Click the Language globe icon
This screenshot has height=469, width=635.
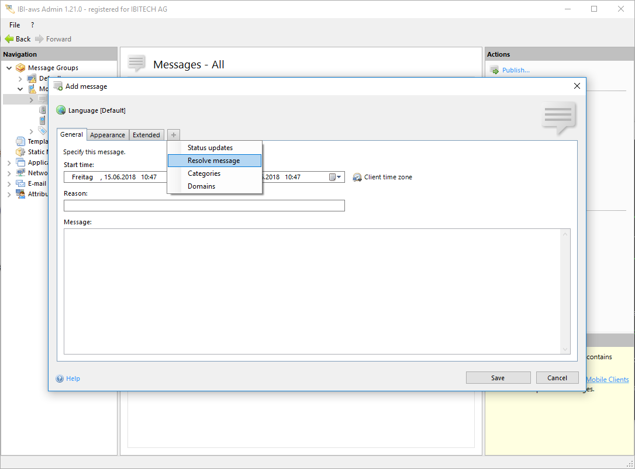point(61,110)
